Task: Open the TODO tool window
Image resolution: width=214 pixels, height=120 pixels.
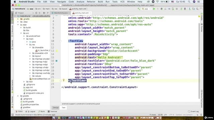Action: tap(19, 111)
